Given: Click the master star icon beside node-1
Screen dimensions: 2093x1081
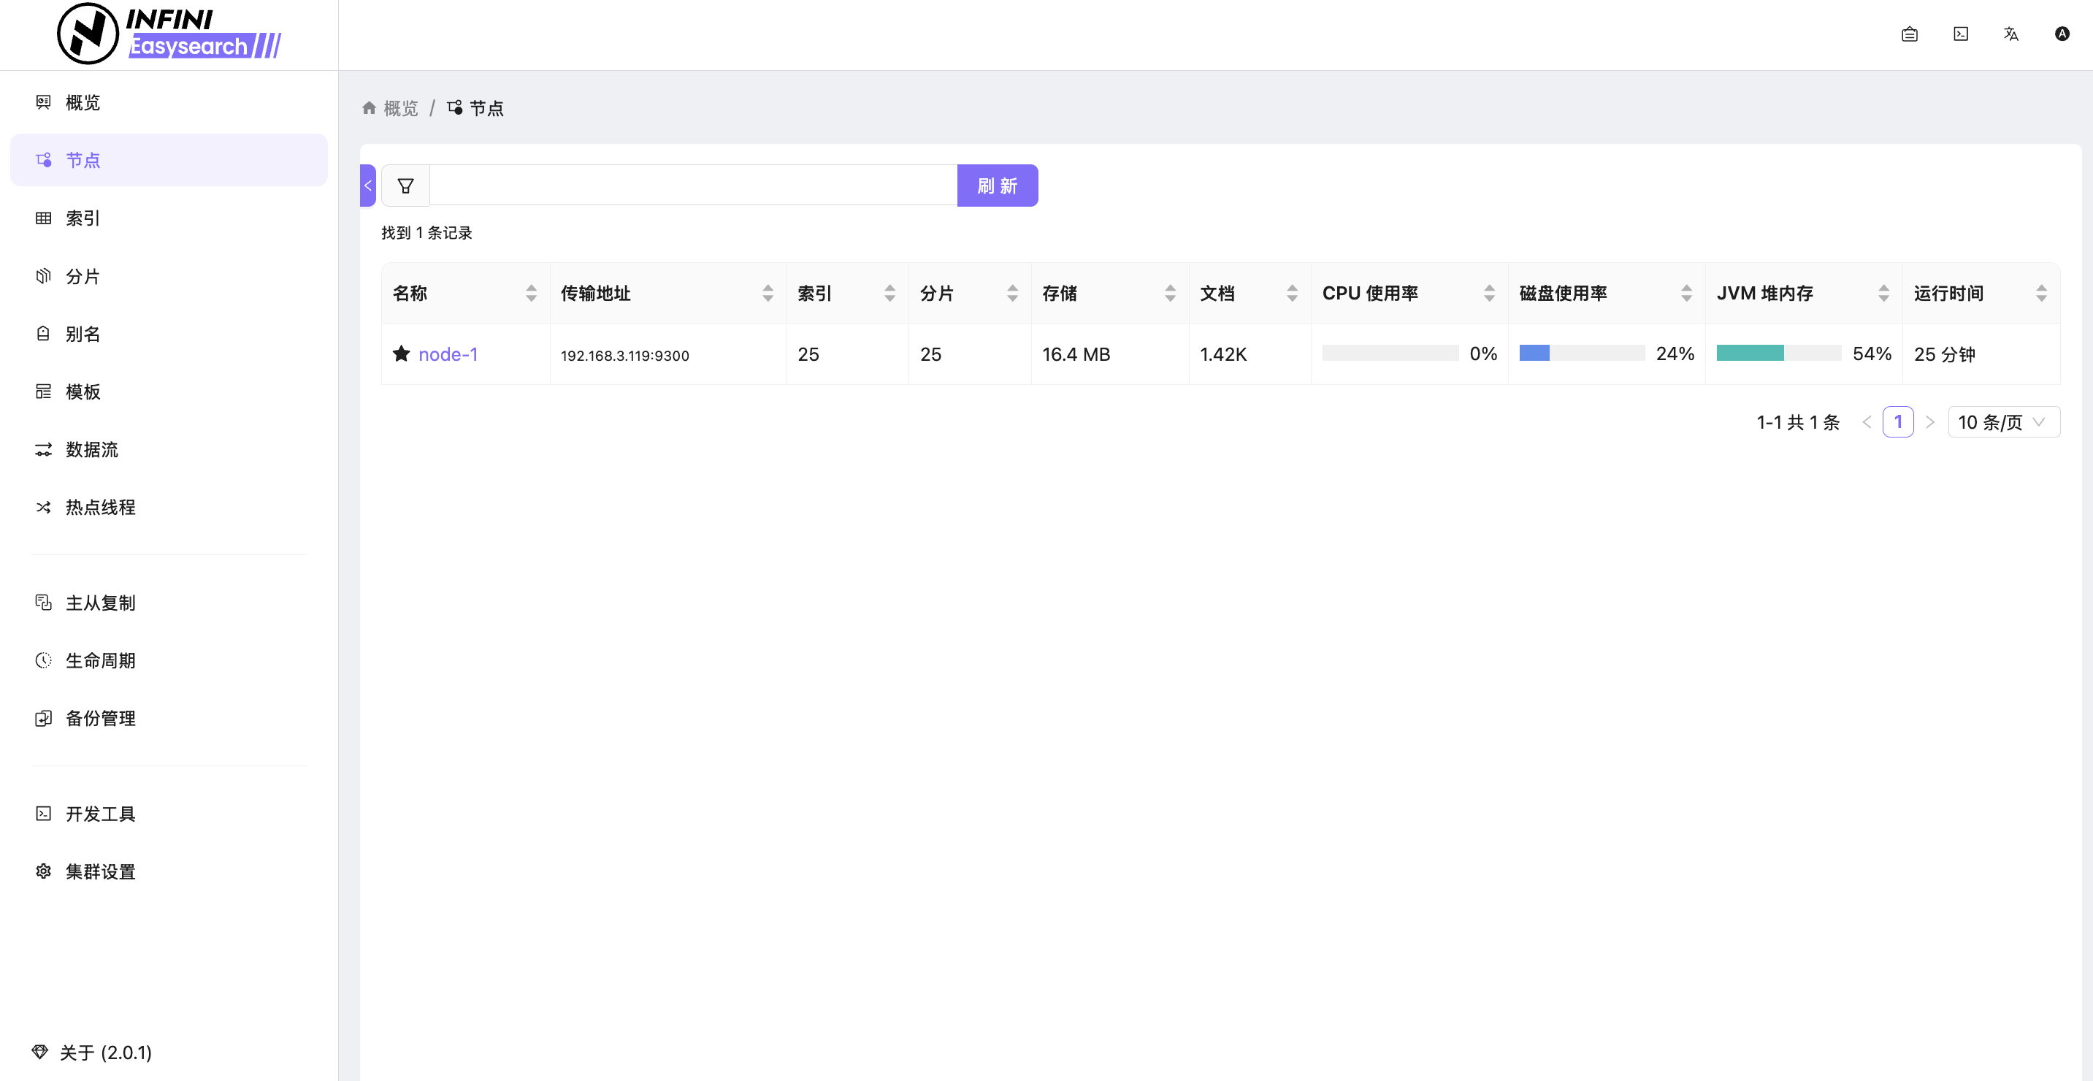Looking at the screenshot, I should (402, 354).
